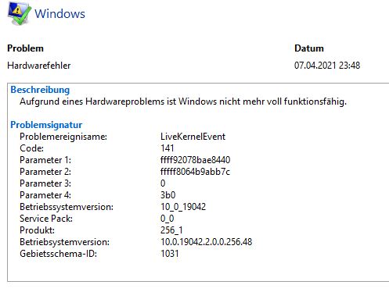Click the Windows title text

tap(59, 13)
